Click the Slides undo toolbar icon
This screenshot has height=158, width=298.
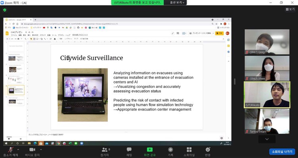(x=12, y=39)
